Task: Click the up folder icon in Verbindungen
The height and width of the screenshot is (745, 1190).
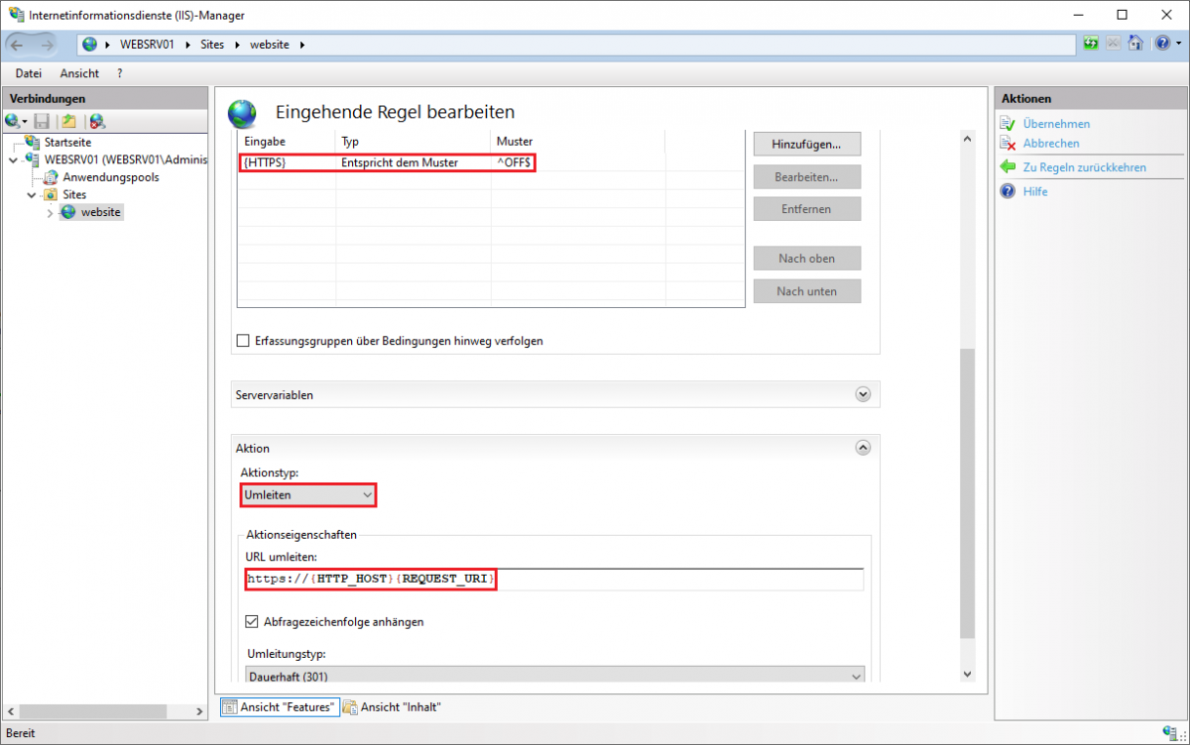Action: tap(68, 121)
